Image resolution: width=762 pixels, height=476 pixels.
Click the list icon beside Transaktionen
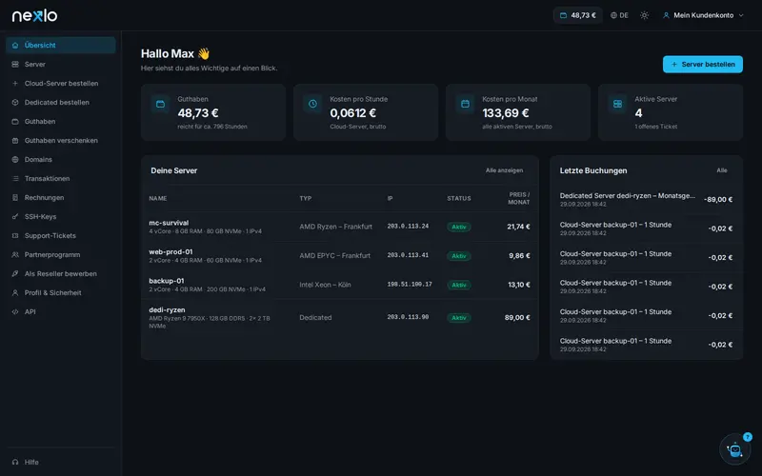click(15, 178)
